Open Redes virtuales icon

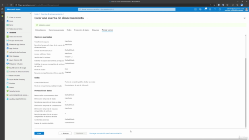click(7, 75)
